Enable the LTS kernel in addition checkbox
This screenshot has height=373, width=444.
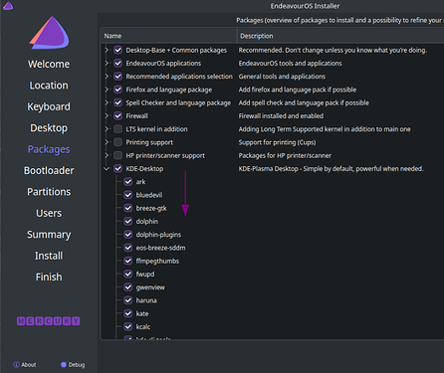coord(117,129)
